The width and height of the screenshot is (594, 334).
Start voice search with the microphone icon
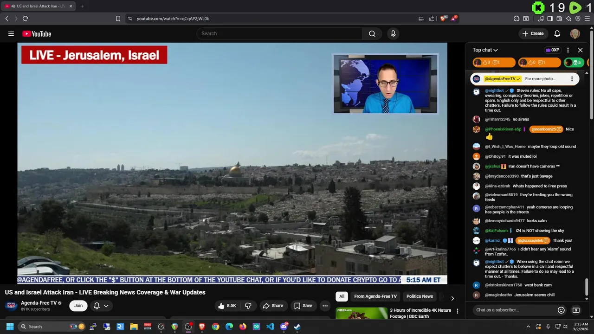[393, 33]
